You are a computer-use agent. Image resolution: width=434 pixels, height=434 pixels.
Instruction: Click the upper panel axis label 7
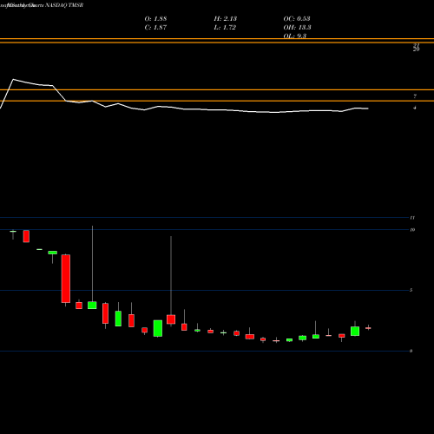[x=415, y=96]
